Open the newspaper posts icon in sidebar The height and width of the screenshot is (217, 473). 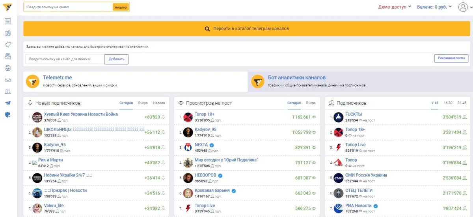pyautogui.click(x=8, y=33)
